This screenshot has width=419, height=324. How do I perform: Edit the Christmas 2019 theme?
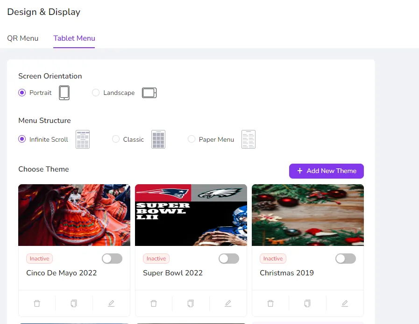(345, 303)
